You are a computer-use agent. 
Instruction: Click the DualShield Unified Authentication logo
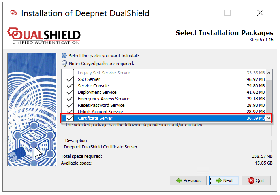(x=44, y=36)
